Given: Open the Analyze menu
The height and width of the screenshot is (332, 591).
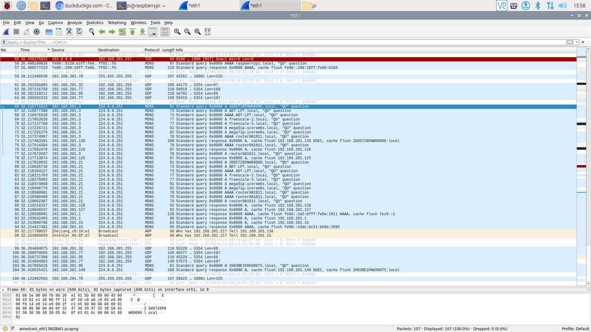Looking at the screenshot, I should (x=74, y=23).
